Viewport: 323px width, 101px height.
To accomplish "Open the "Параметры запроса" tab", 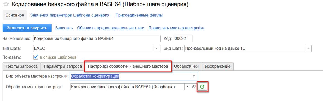I will (63, 66).
